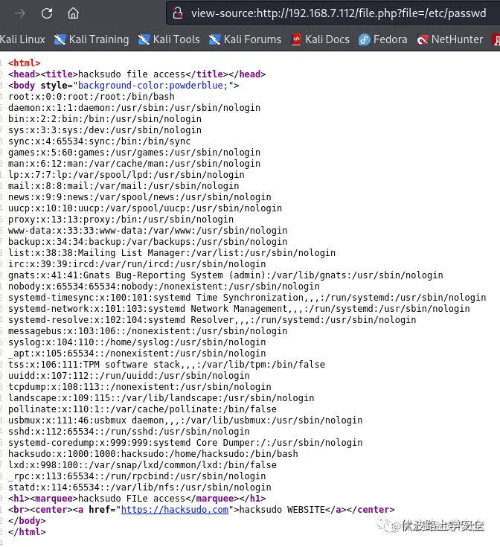500x547 pixels.
Task: Click the background-color:powderblue style value
Action: (153, 86)
